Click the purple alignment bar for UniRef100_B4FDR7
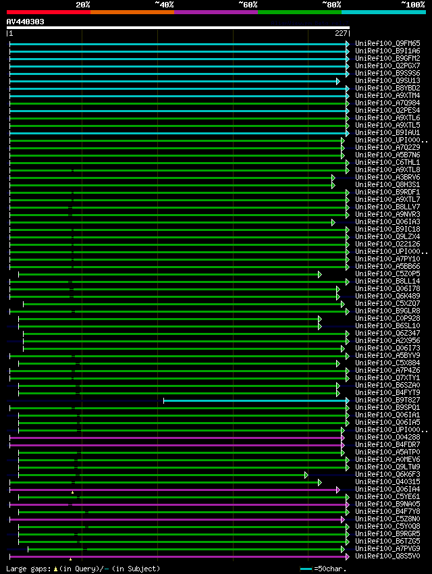 175,445
